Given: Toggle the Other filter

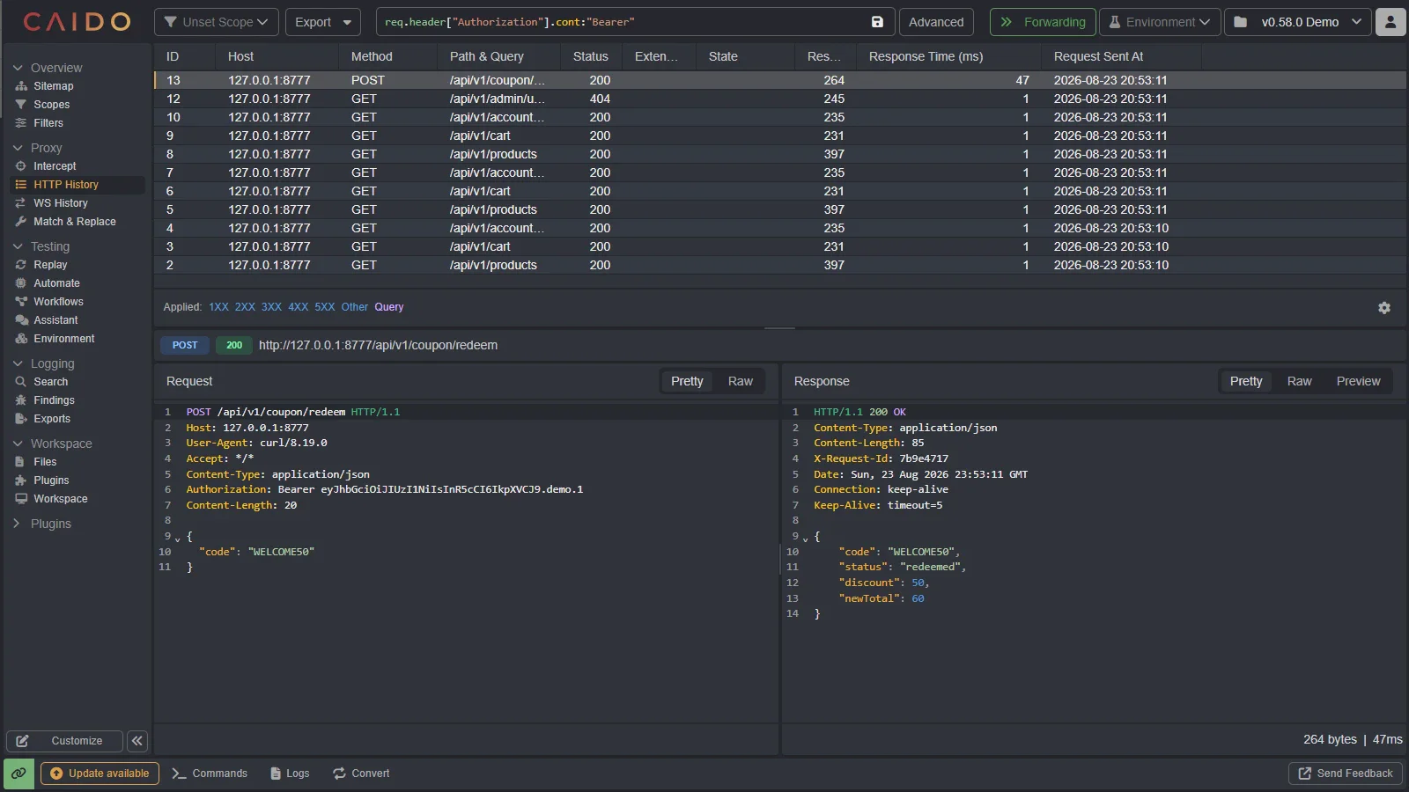Looking at the screenshot, I should pyautogui.click(x=355, y=307).
